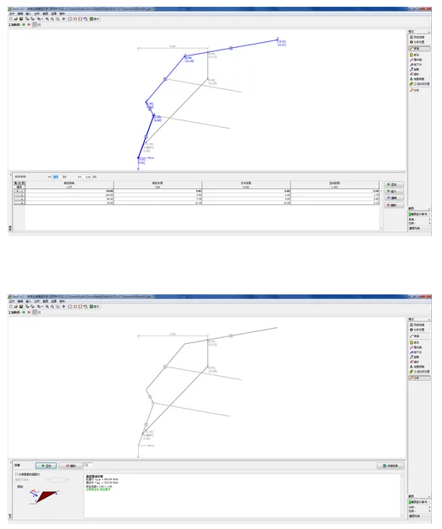Image resolution: width=442 pixels, height=529 pixels.
Task: Click Add analysis button in lower window
Action: [46, 466]
